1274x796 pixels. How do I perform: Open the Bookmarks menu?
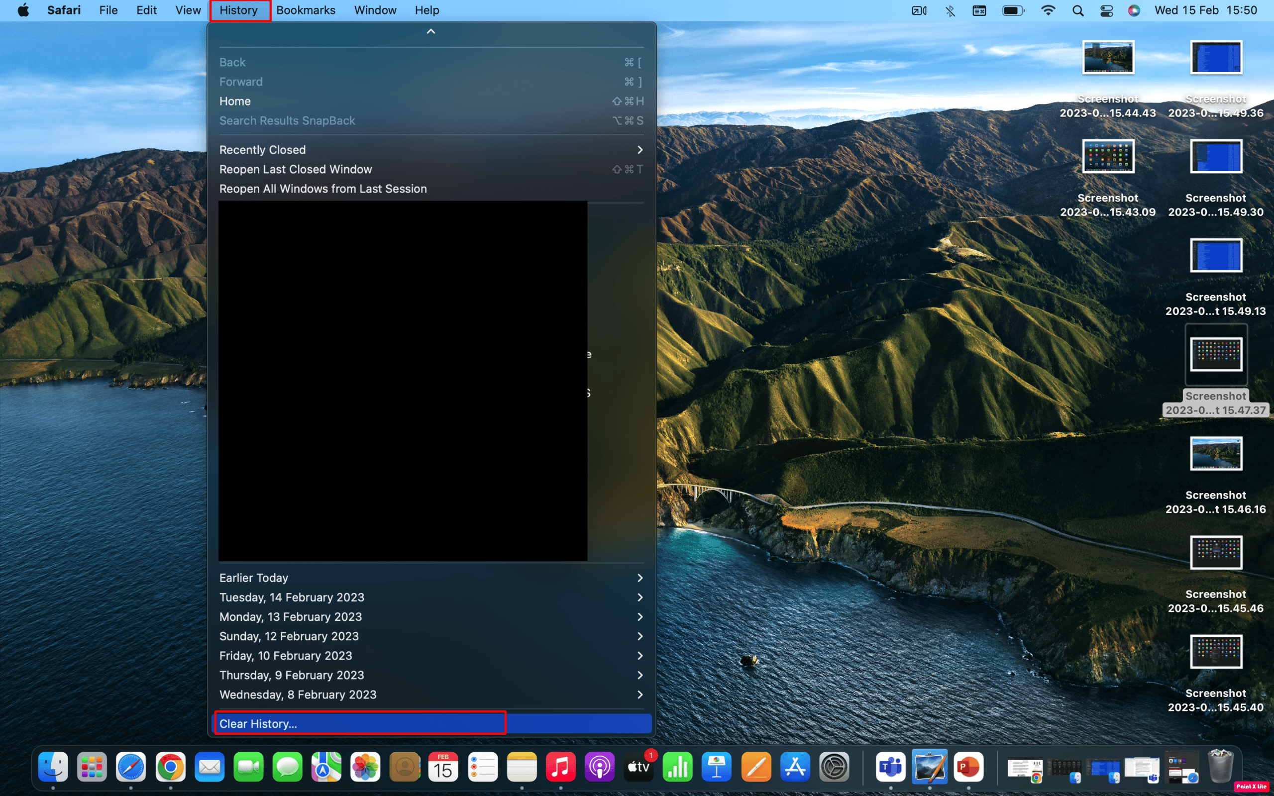point(306,10)
